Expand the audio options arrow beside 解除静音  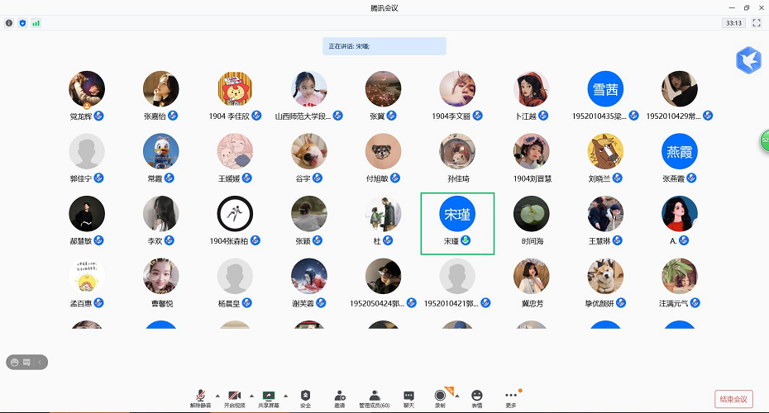click(217, 396)
